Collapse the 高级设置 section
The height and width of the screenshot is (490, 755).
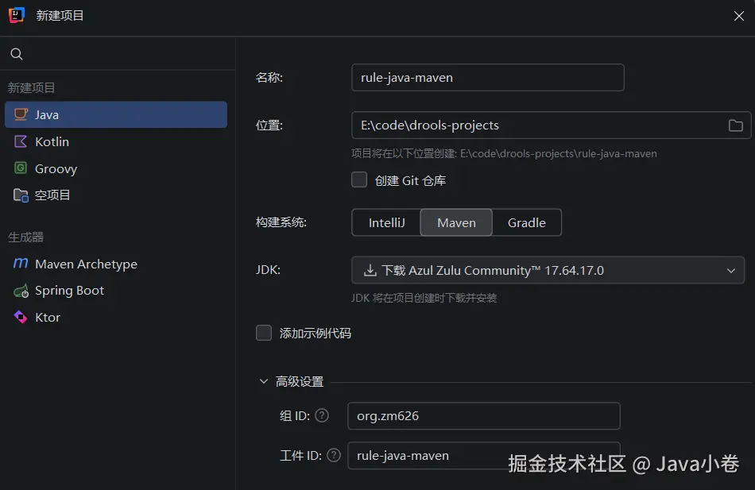263,381
